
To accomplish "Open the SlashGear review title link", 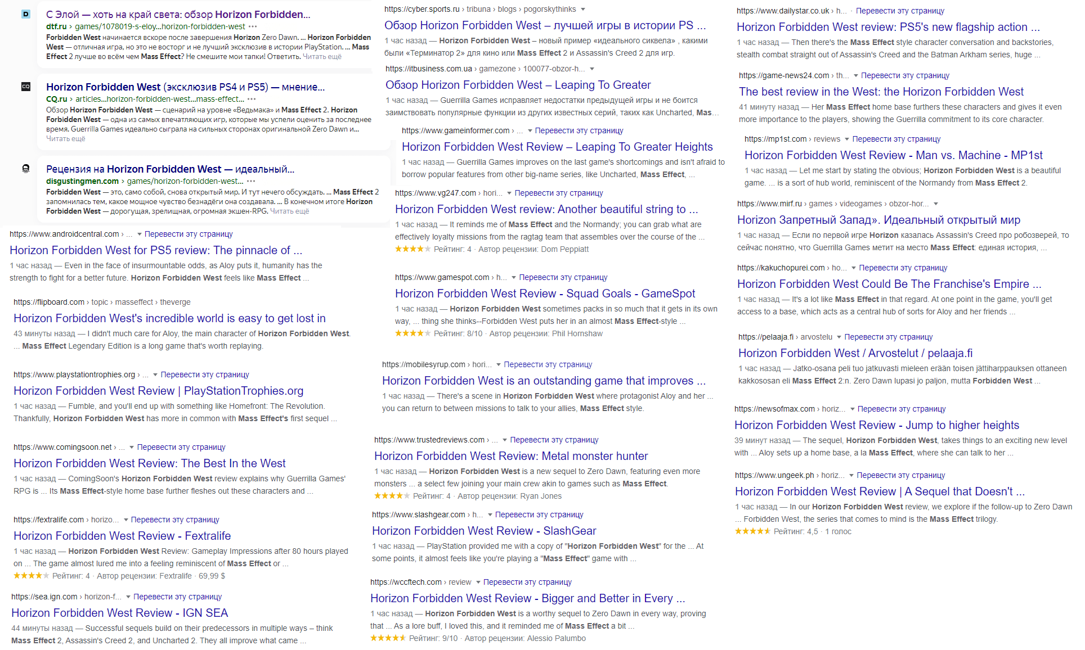I will [x=484, y=531].
